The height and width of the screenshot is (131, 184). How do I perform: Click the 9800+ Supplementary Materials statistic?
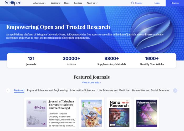(112, 61)
